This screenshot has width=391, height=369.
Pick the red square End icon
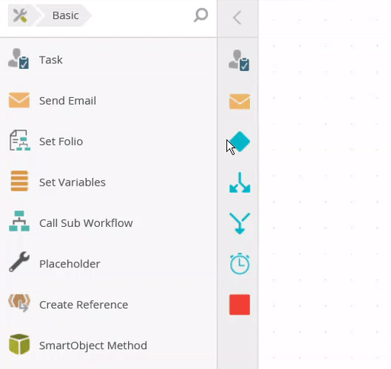pos(240,305)
